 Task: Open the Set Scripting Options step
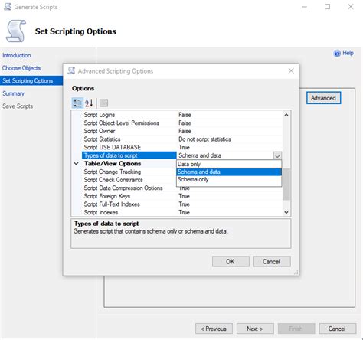tap(31, 80)
